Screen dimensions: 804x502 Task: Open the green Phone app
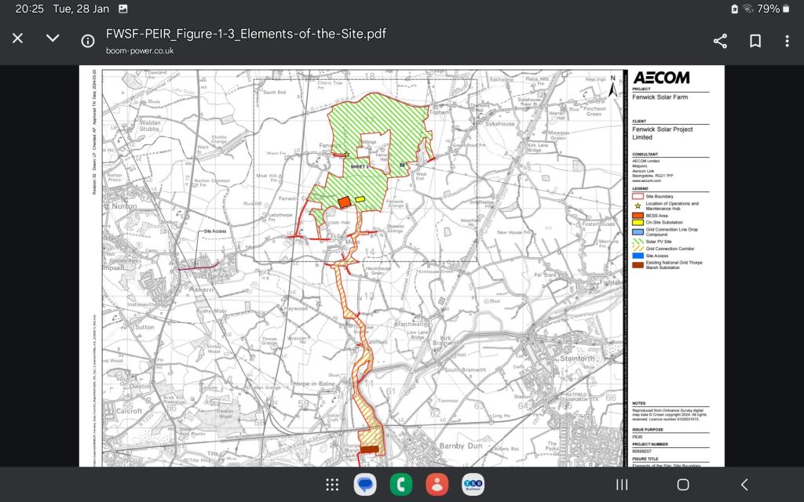click(400, 485)
